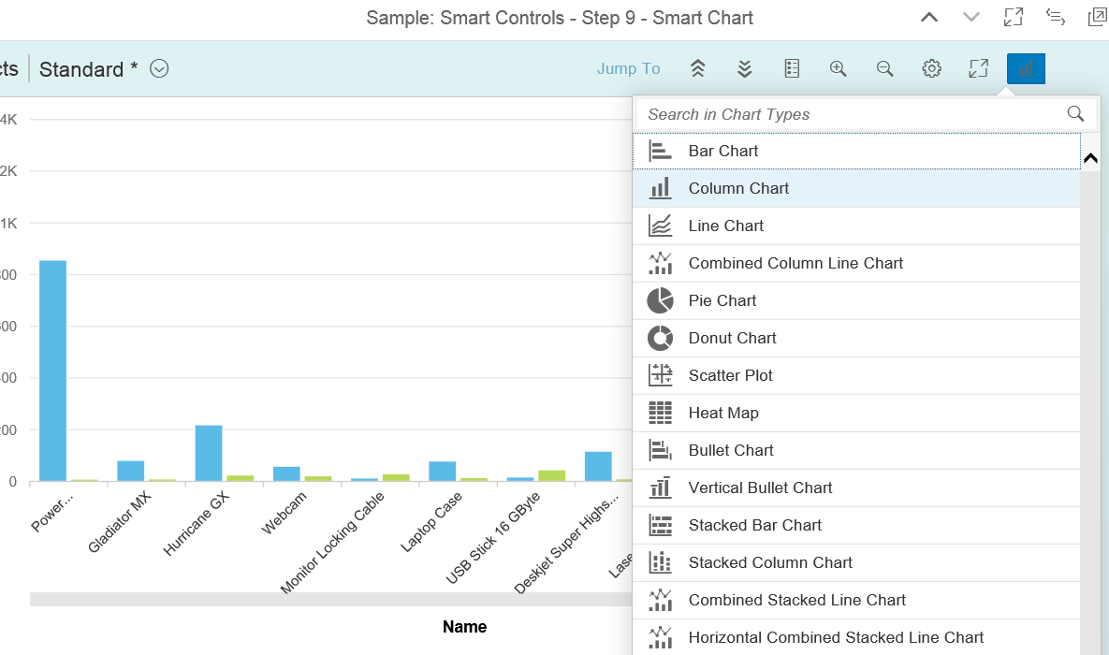1109x655 pixels.
Task: Toggle the chart legend visibility
Action: [x=792, y=68]
